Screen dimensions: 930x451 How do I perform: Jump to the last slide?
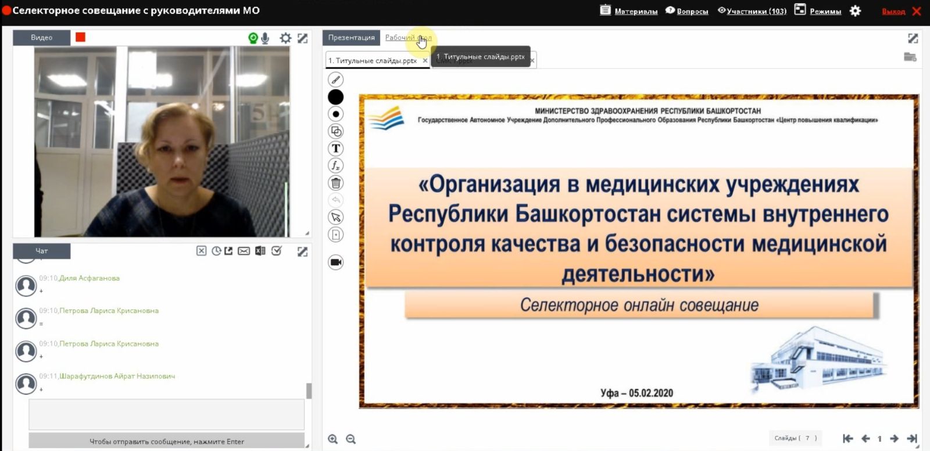(912, 439)
